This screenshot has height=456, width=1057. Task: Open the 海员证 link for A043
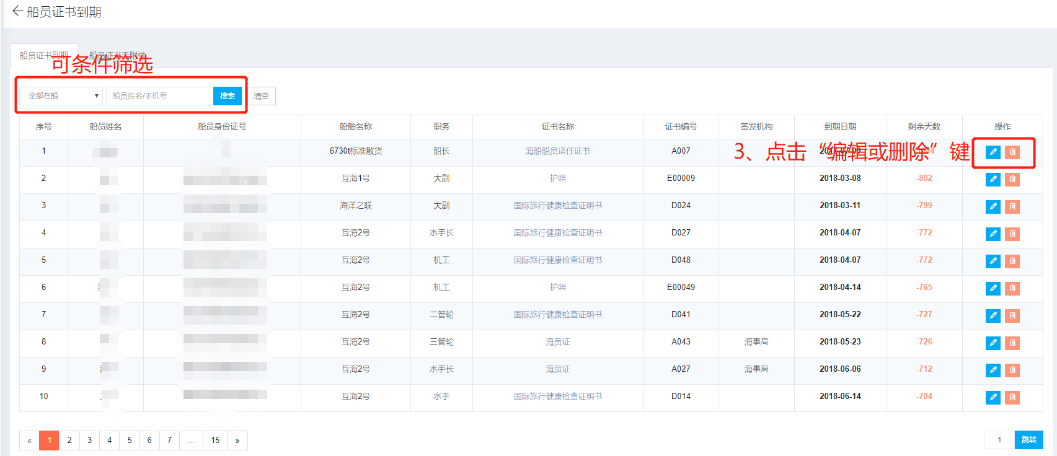tap(558, 341)
